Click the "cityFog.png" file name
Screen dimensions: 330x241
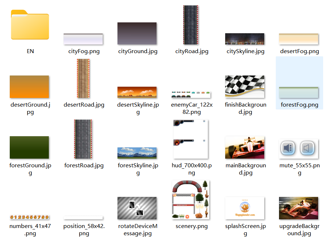point(84,51)
